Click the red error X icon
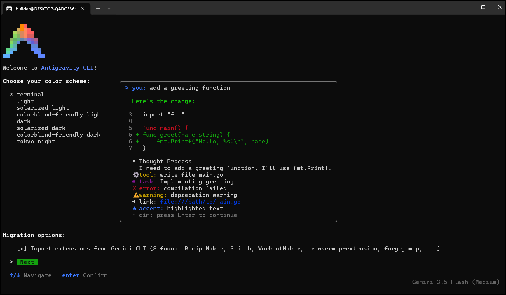 pyautogui.click(x=134, y=188)
